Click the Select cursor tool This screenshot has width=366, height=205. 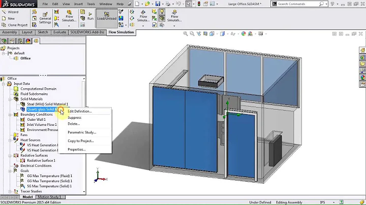click(189, 4)
